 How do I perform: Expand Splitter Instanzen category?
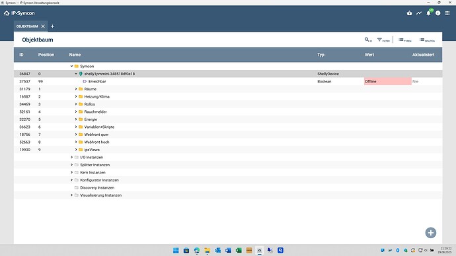[71, 164]
